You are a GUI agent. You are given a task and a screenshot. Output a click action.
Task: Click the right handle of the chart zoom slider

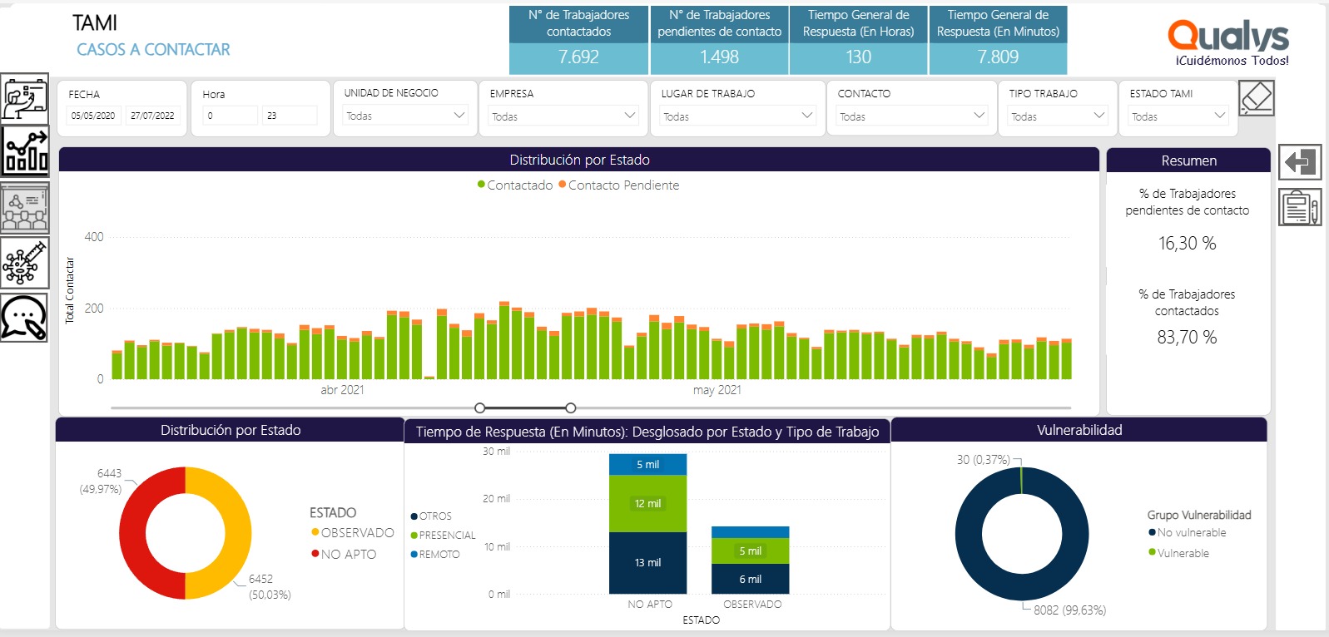coord(570,407)
